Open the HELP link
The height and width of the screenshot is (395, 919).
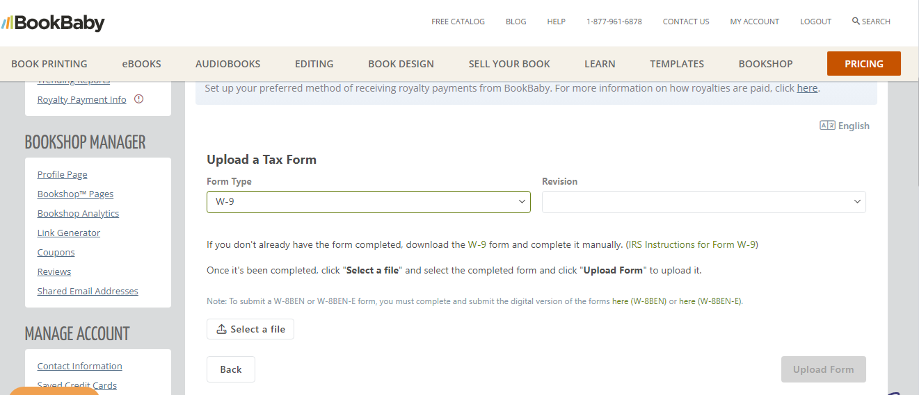click(557, 22)
